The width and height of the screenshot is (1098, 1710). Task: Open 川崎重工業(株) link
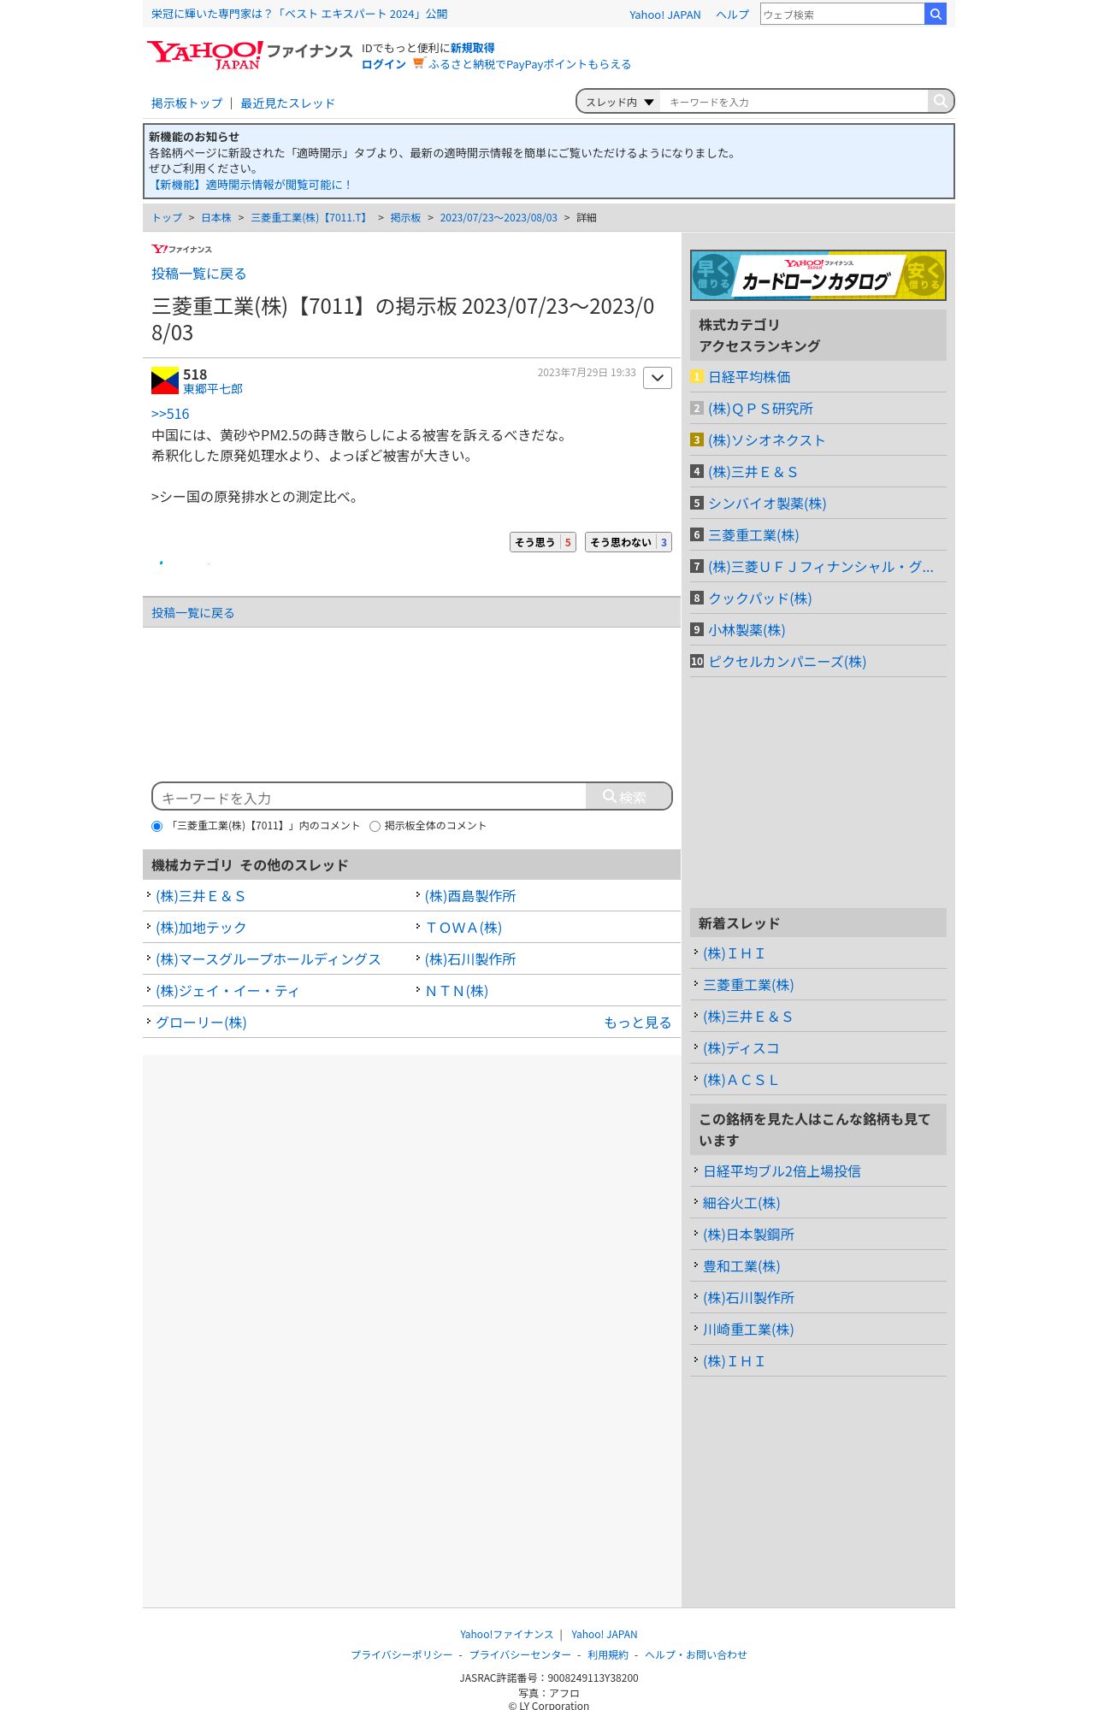click(748, 1330)
